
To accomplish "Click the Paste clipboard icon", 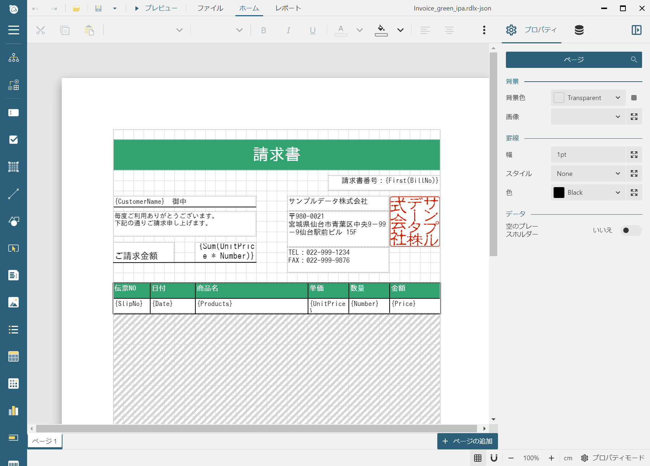I will pyautogui.click(x=89, y=30).
